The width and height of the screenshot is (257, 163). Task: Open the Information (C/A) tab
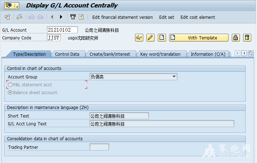[208, 54]
